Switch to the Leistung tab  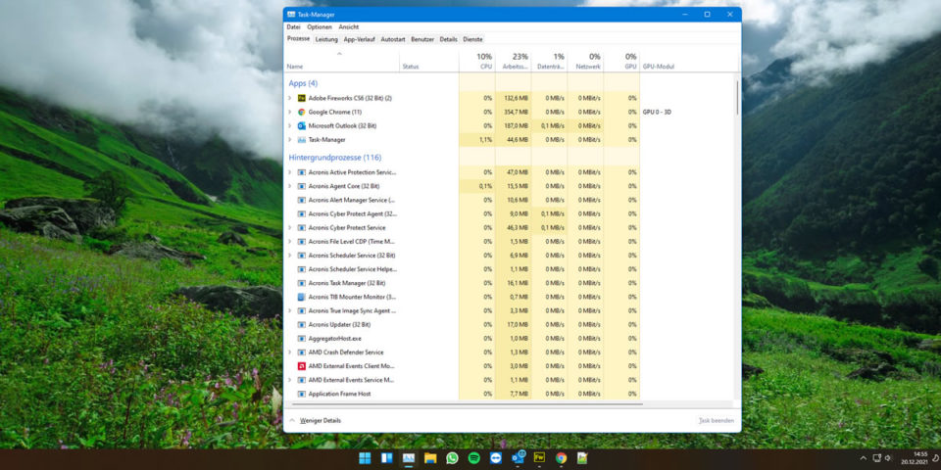click(326, 39)
